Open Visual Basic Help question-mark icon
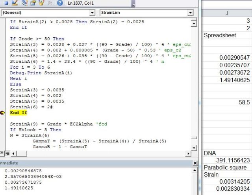252x195 pixels. coord(59,3)
